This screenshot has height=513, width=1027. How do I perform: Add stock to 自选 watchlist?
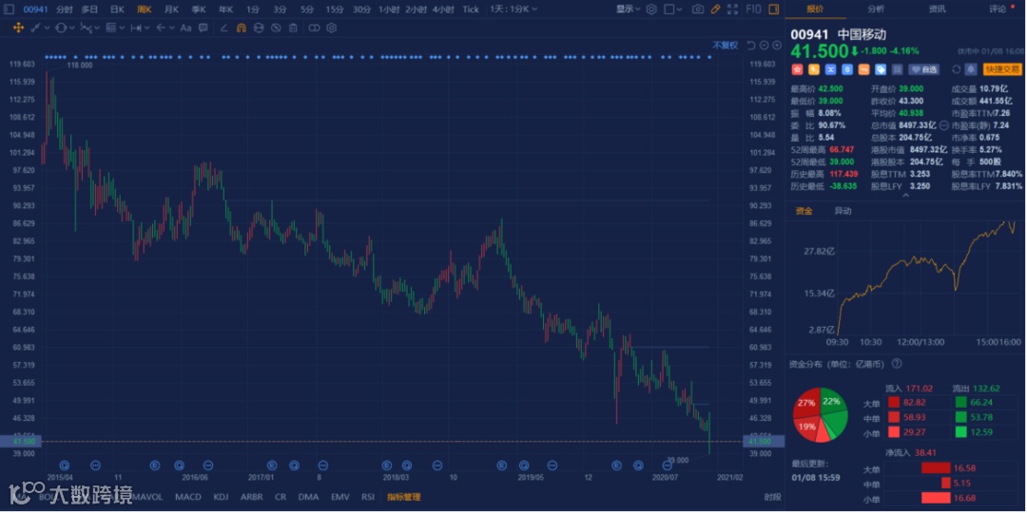click(x=923, y=69)
